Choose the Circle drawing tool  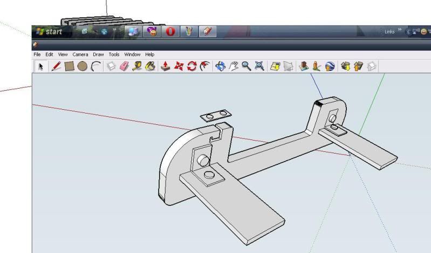[x=82, y=66]
